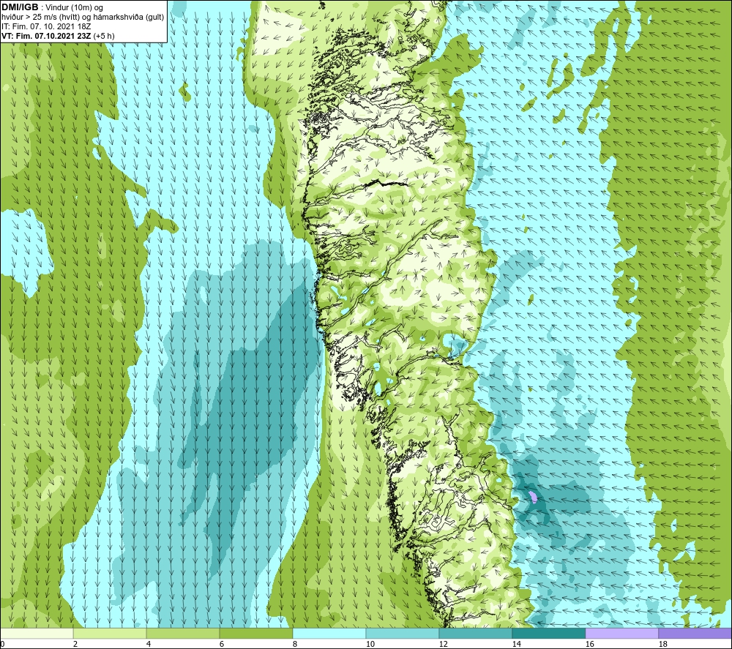The height and width of the screenshot is (649, 732).
Task: Click the legend scale label '2'
Action: click(x=75, y=644)
